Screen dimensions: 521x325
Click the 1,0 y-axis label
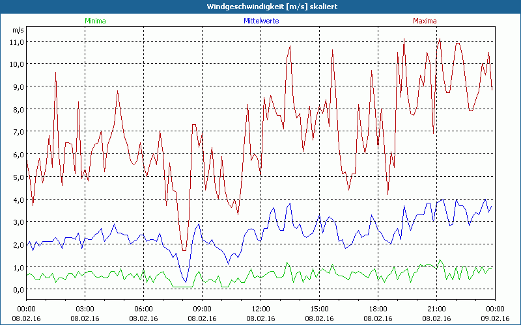coord(18,267)
